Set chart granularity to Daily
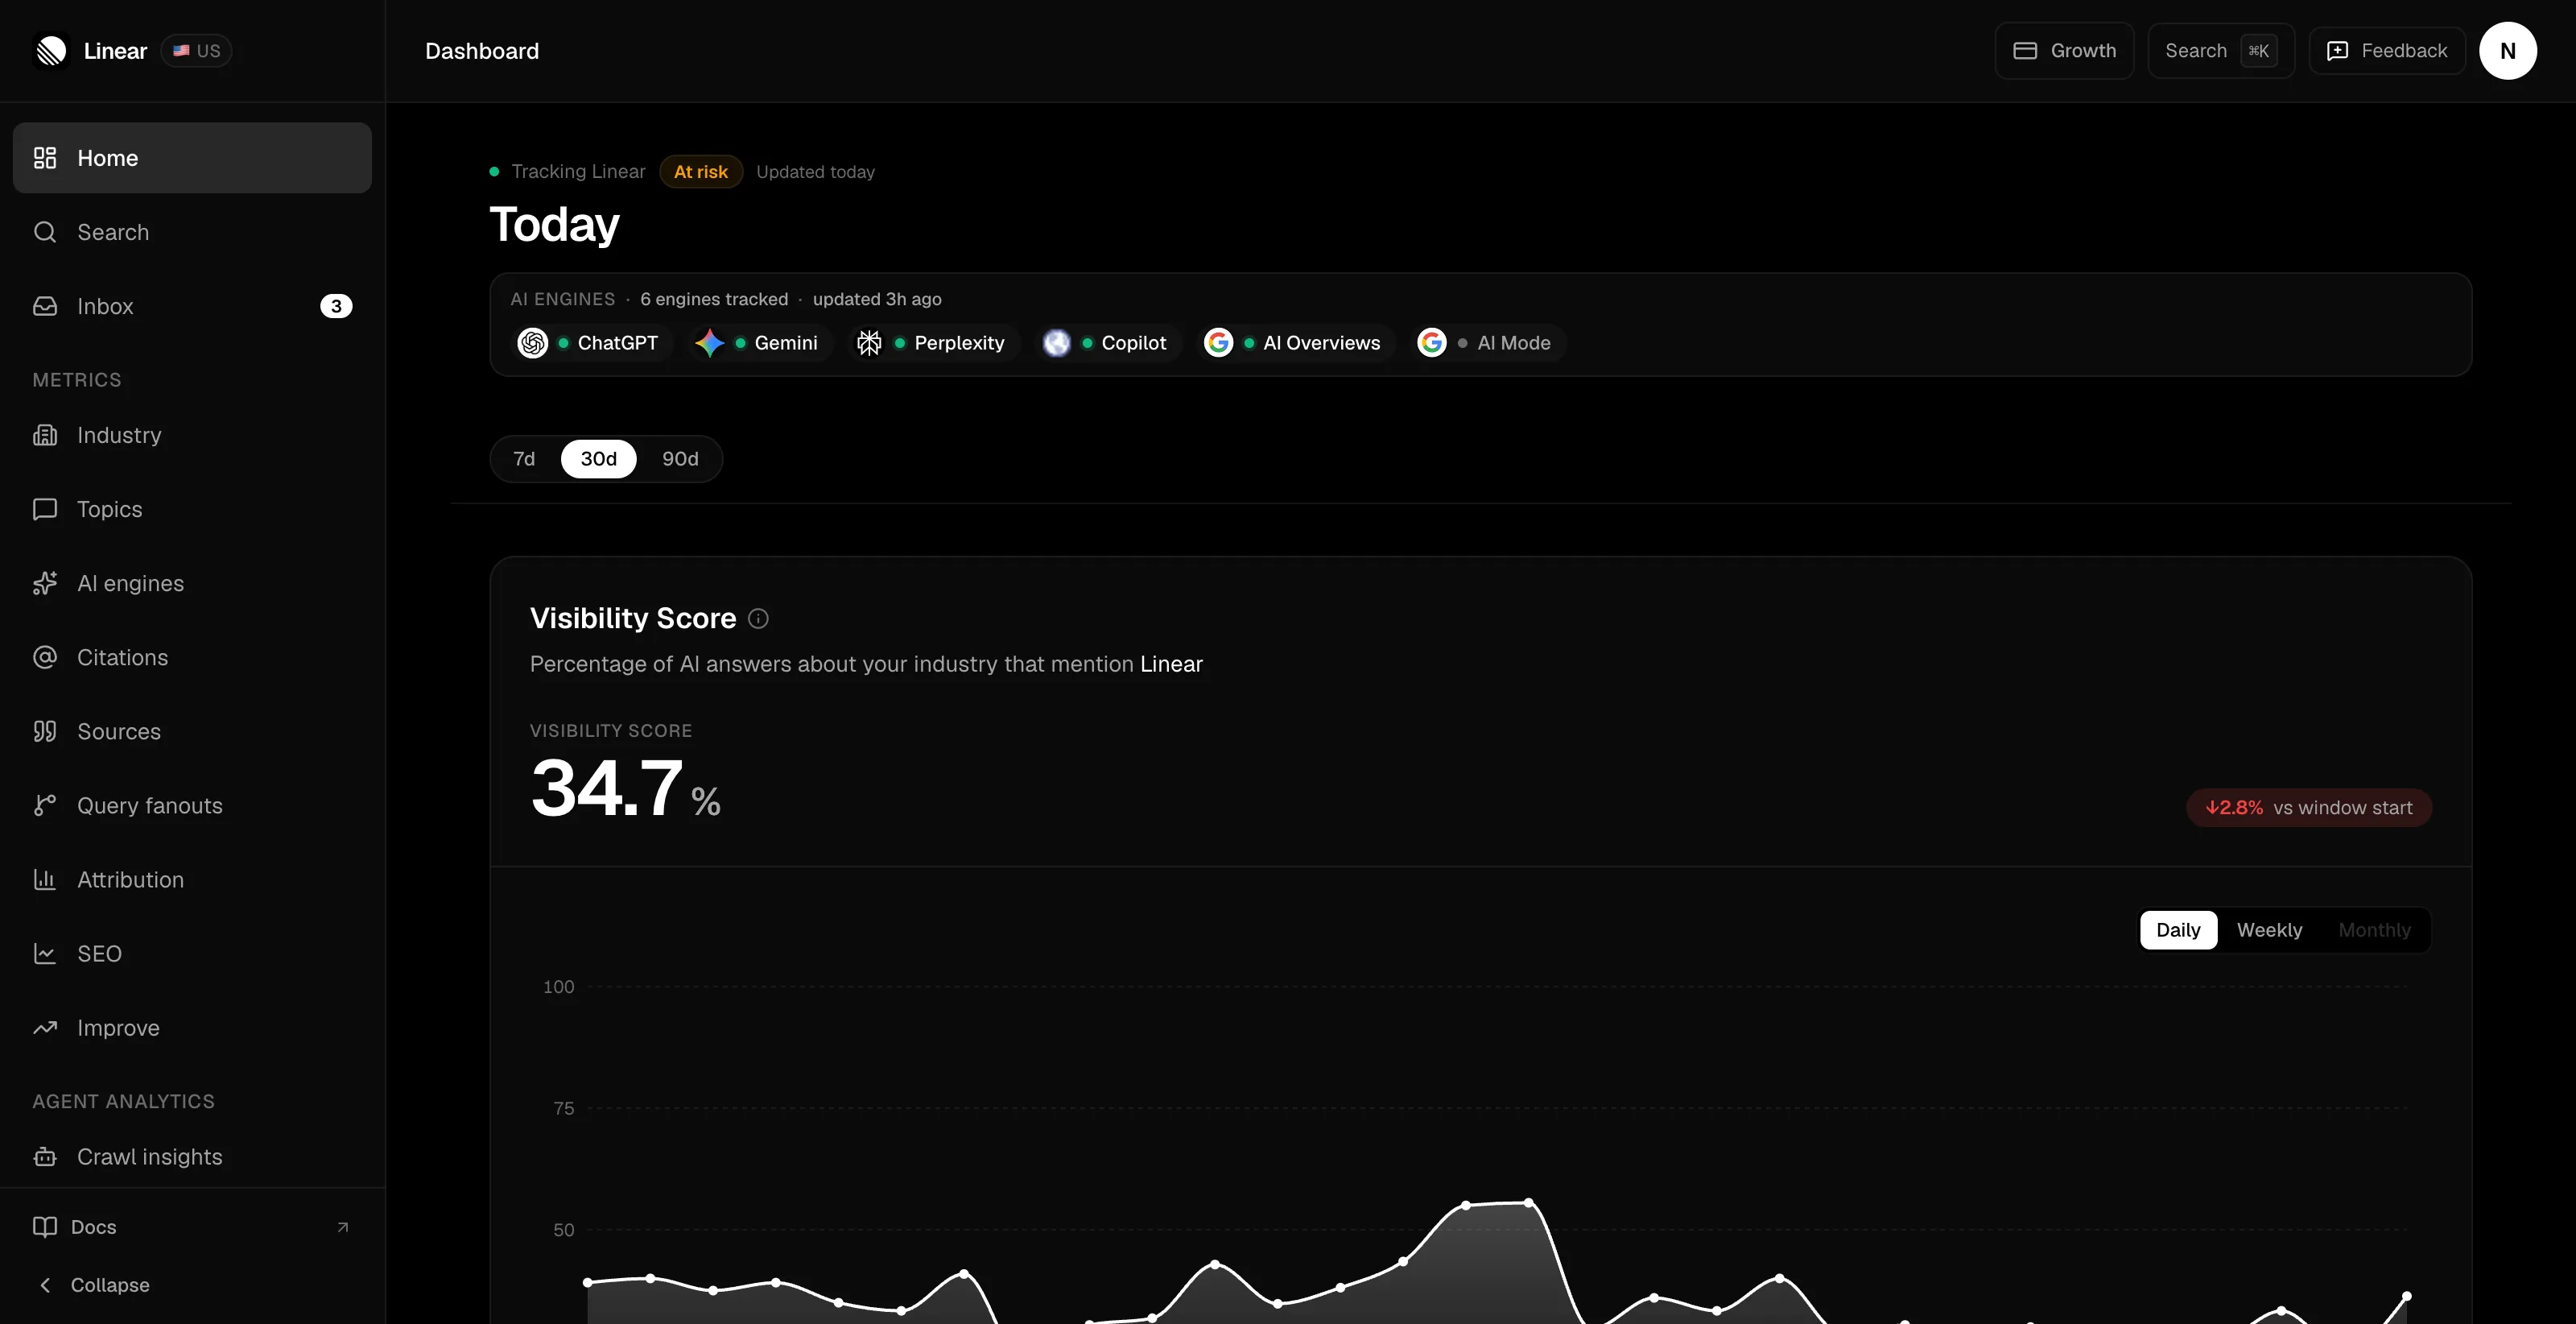Viewport: 2576px width, 1324px height. click(2178, 931)
